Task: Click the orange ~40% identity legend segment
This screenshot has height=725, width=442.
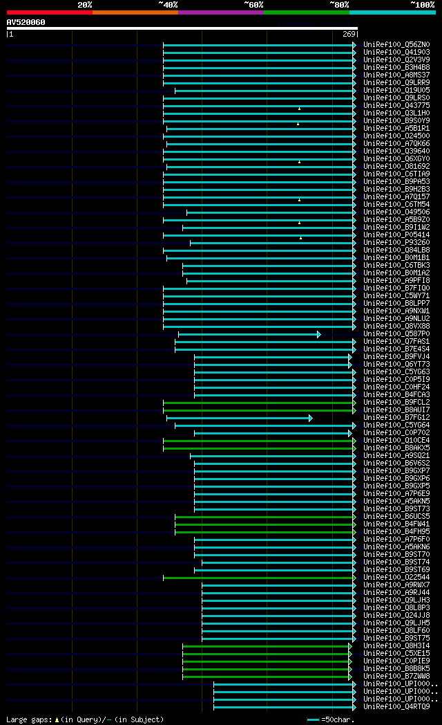Action: pyautogui.click(x=135, y=12)
